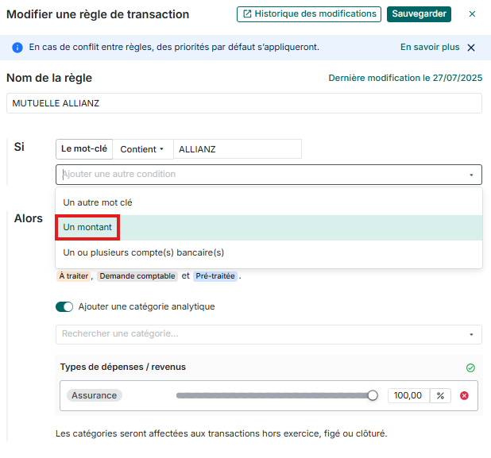Expand the Ajouter une autre condition dropdown

269,175
